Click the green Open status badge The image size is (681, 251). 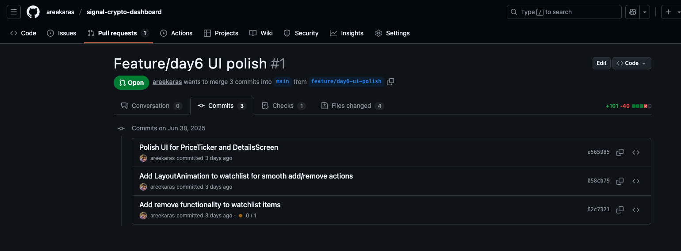click(x=131, y=83)
